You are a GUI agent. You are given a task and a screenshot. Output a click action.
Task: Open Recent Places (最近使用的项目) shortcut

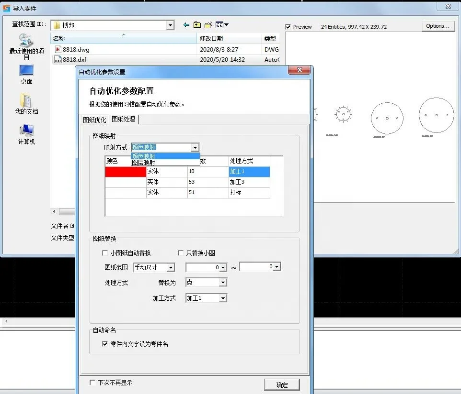click(26, 46)
